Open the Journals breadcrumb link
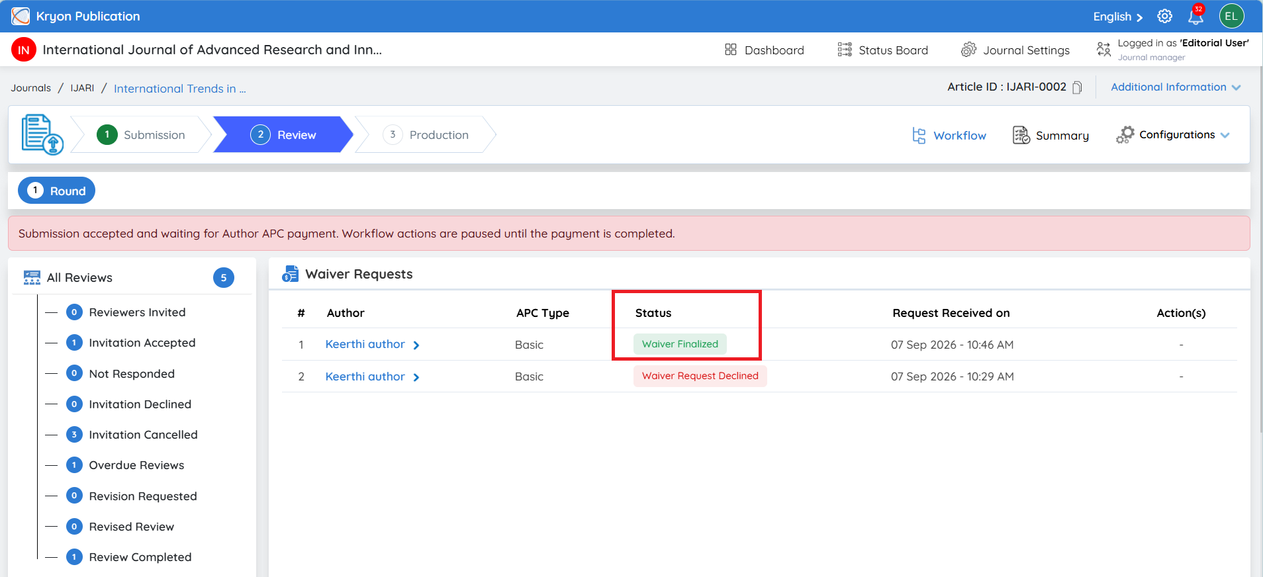The height and width of the screenshot is (577, 1263). point(30,88)
